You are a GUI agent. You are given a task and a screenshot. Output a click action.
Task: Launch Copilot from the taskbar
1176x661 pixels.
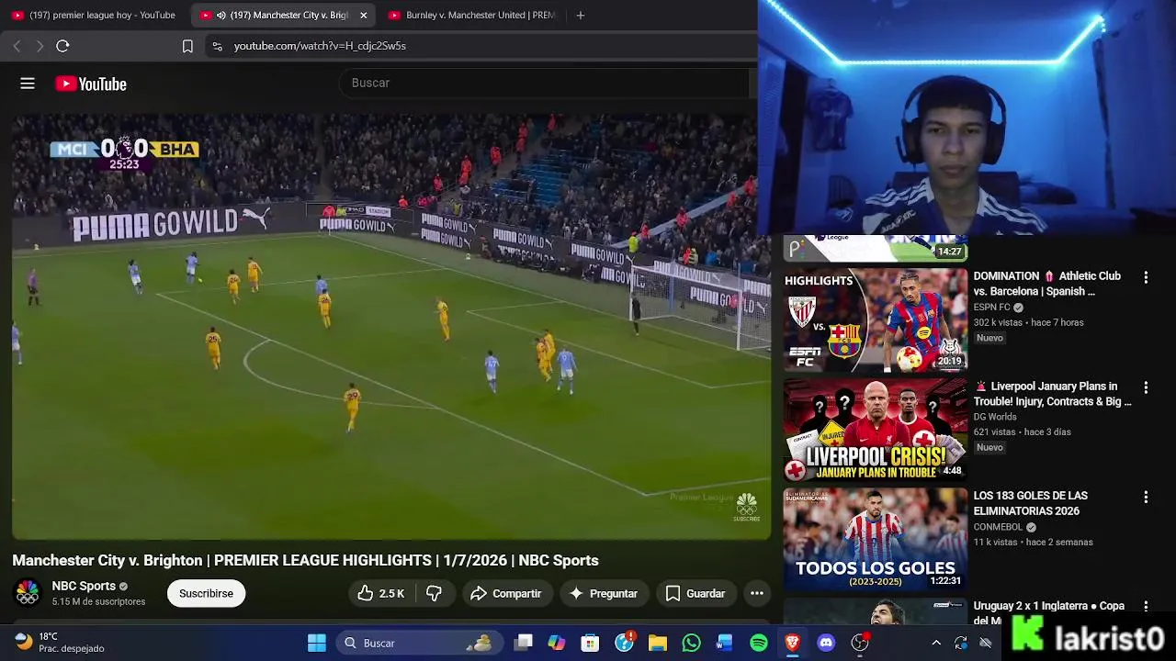[557, 643]
